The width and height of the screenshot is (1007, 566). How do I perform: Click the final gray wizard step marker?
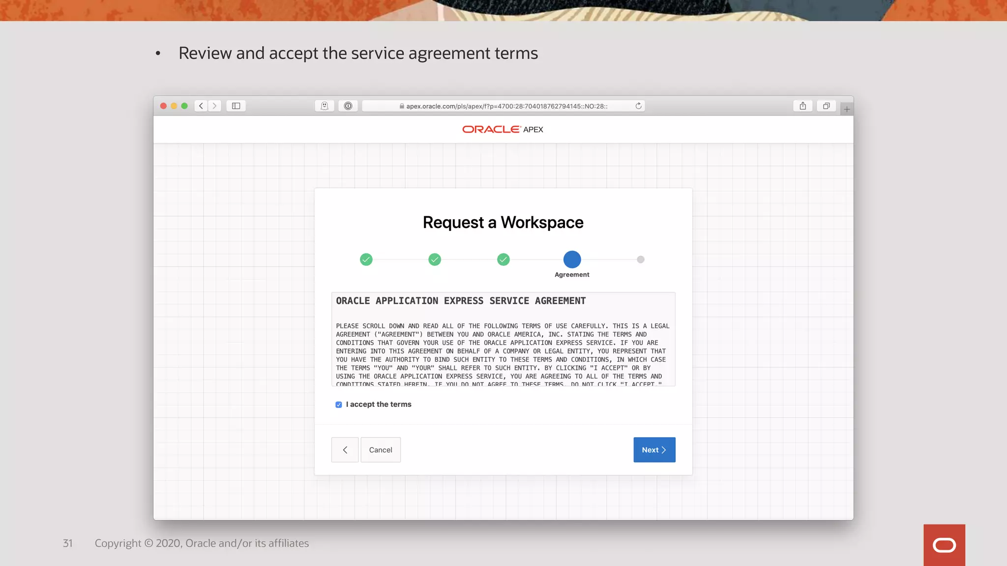[641, 259]
